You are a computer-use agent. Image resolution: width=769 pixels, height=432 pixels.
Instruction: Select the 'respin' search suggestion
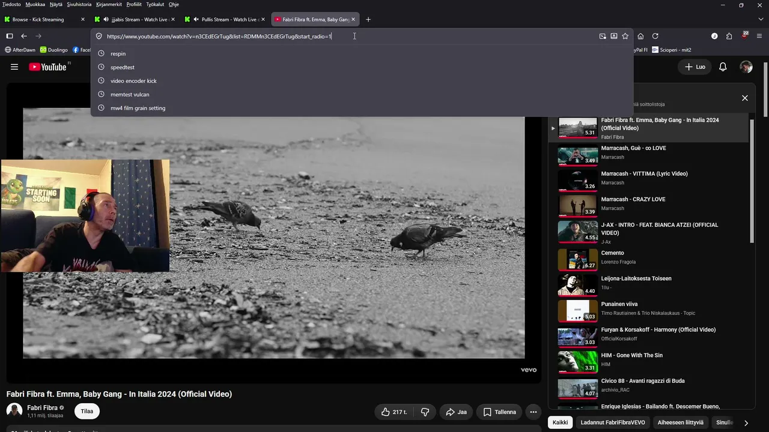click(x=362, y=53)
